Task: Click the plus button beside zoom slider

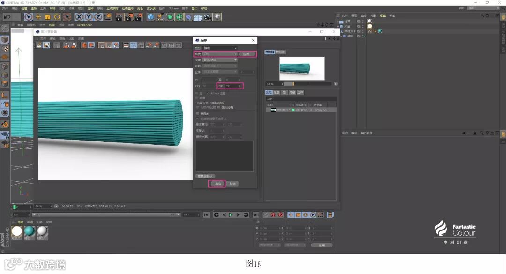Action: click(335, 84)
